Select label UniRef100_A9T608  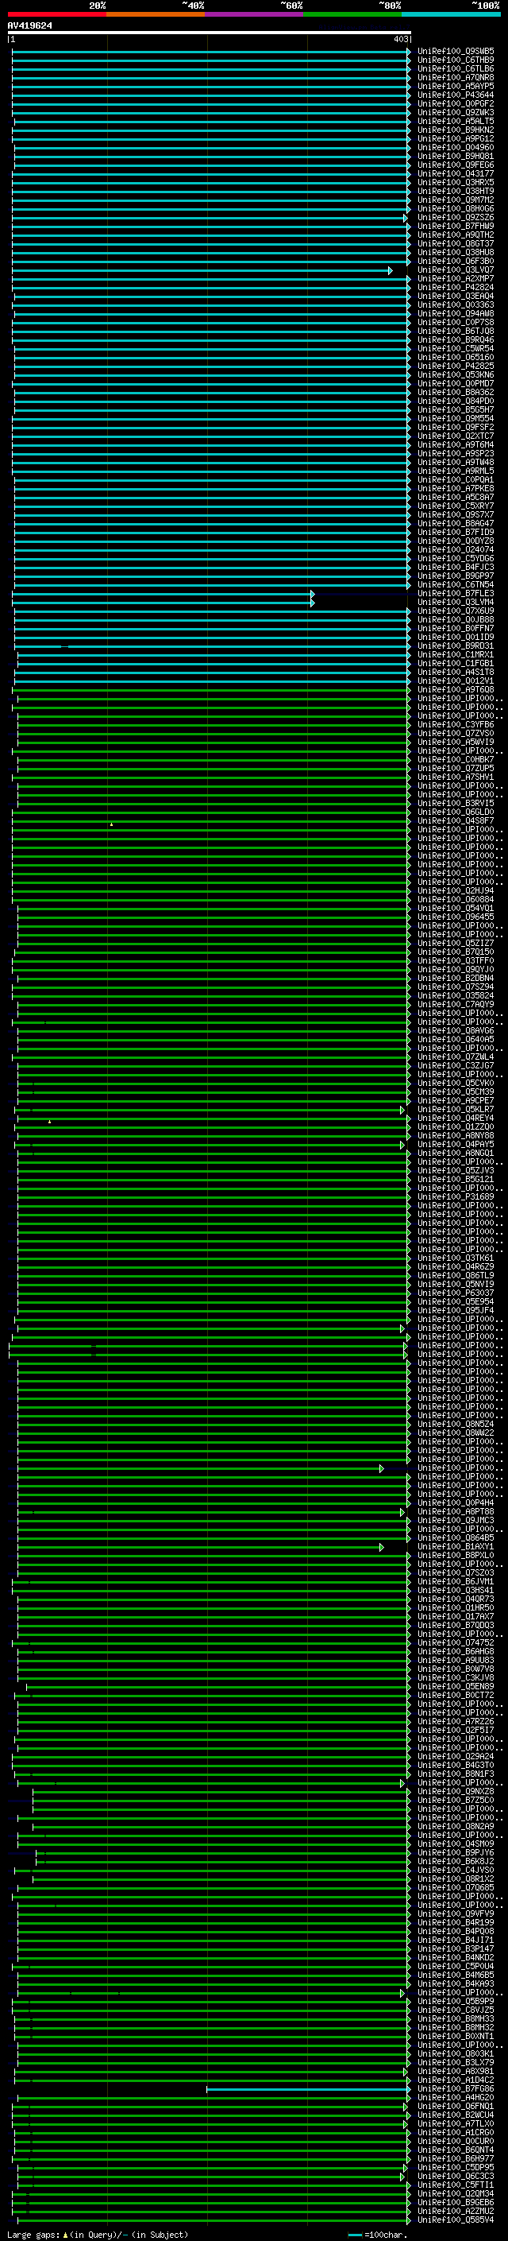[x=456, y=690]
